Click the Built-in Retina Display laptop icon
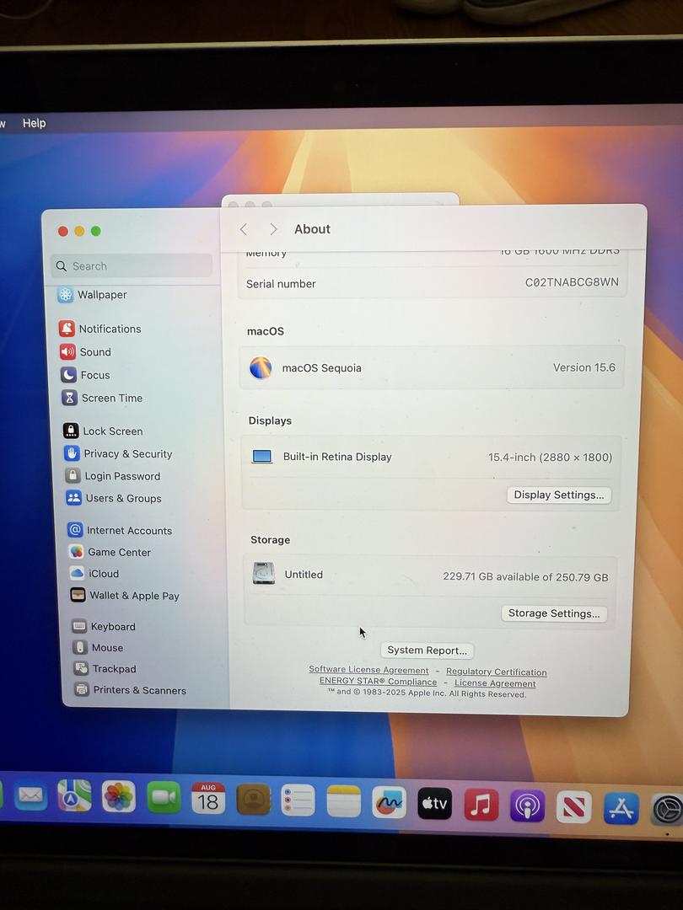683x910 pixels. pos(262,457)
